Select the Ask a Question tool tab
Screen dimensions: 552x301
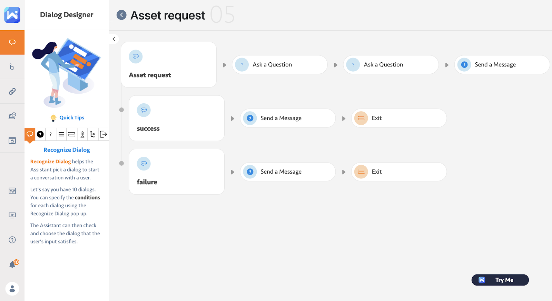[x=51, y=134]
